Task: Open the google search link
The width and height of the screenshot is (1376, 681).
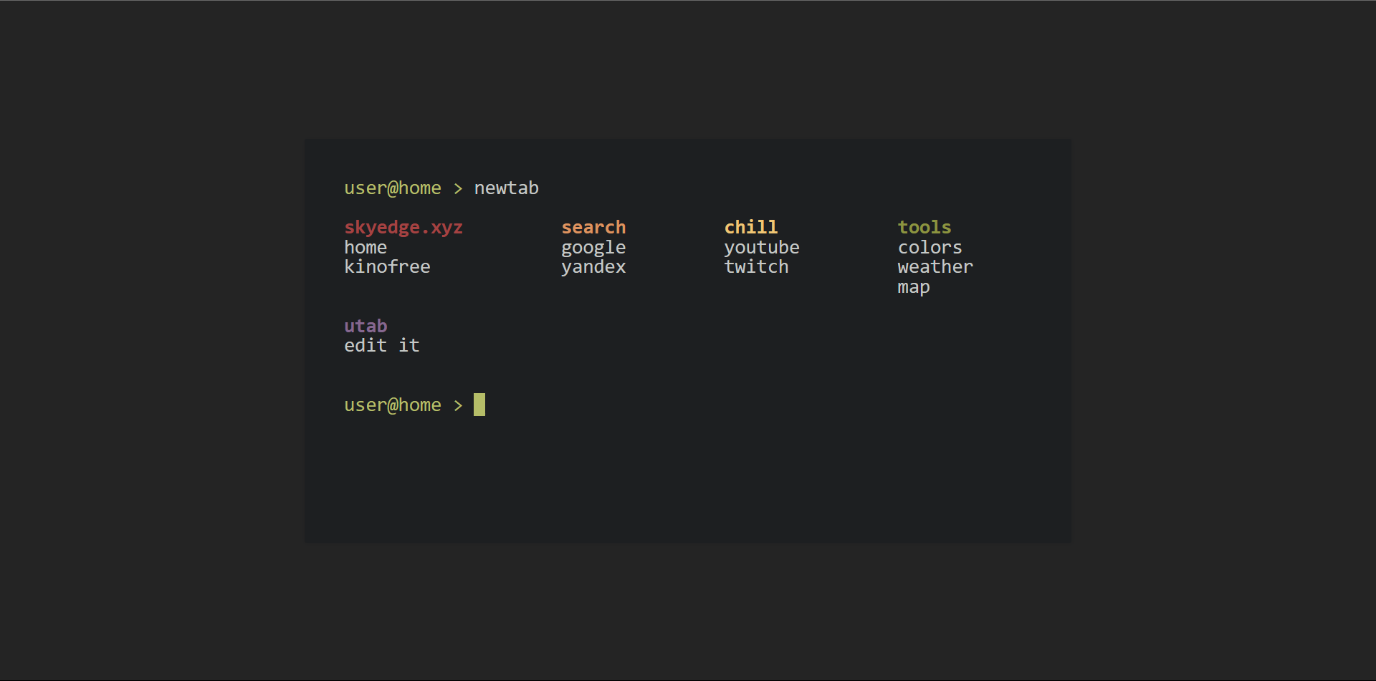Action: (x=593, y=248)
